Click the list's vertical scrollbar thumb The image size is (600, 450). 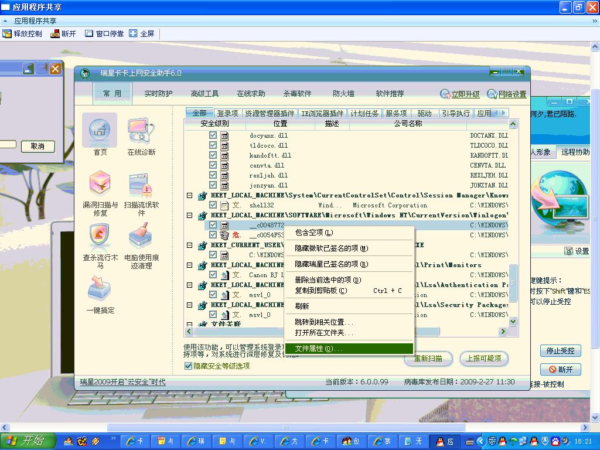[513, 283]
